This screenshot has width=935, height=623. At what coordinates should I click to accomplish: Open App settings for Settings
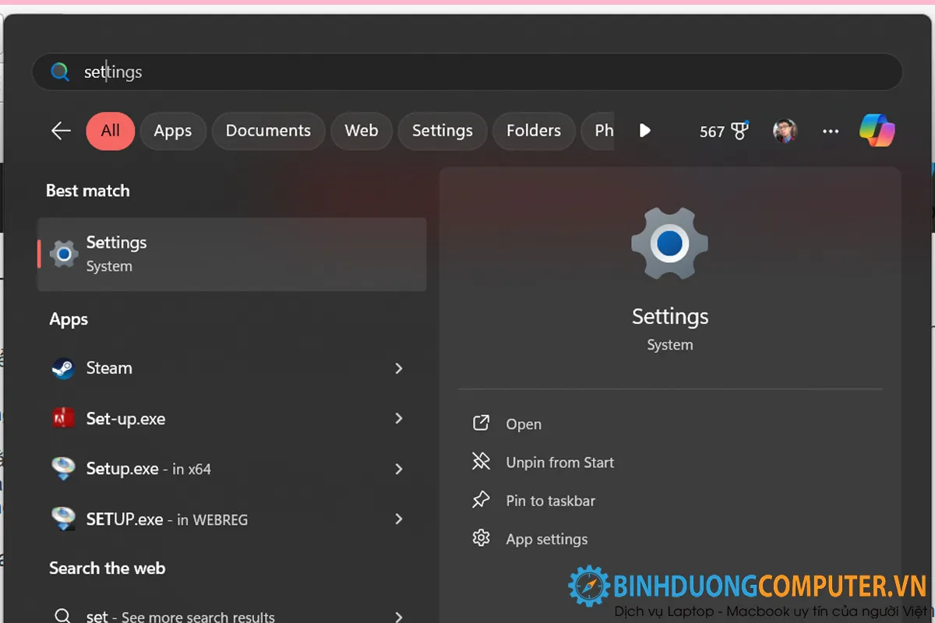[546, 539]
